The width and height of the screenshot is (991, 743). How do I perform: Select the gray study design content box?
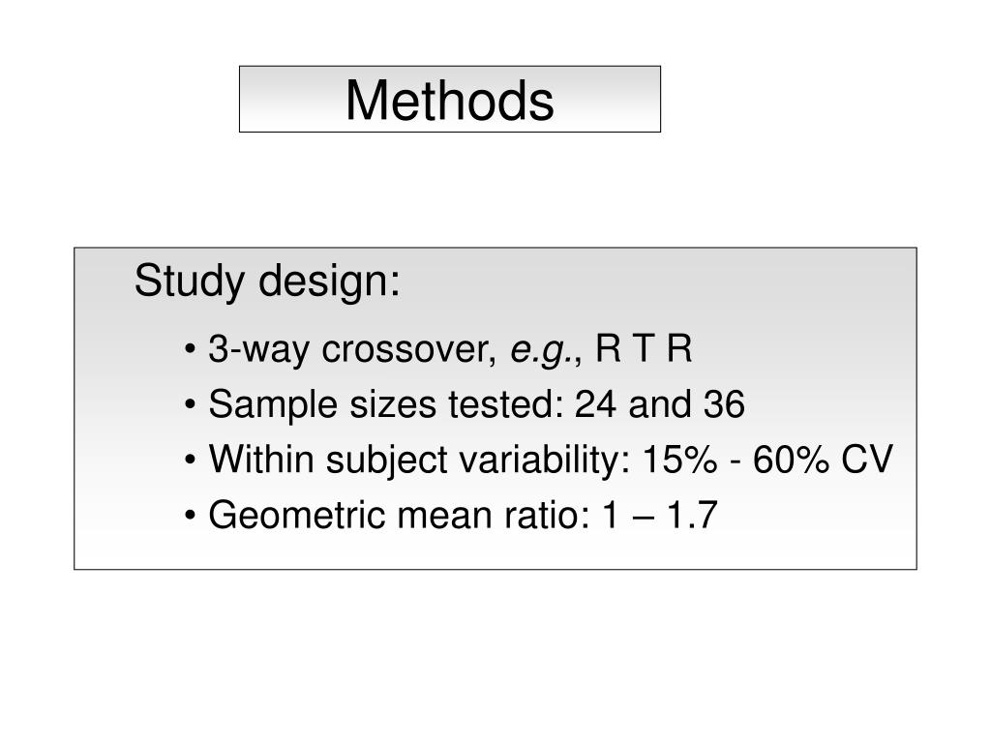tap(495, 409)
